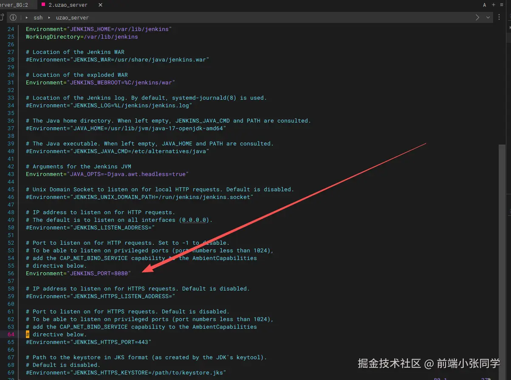The height and width of the screenshot is (380, 511).
Task: Click the JENKINS_LOG jenkins.log line
Action: point(109,105)
